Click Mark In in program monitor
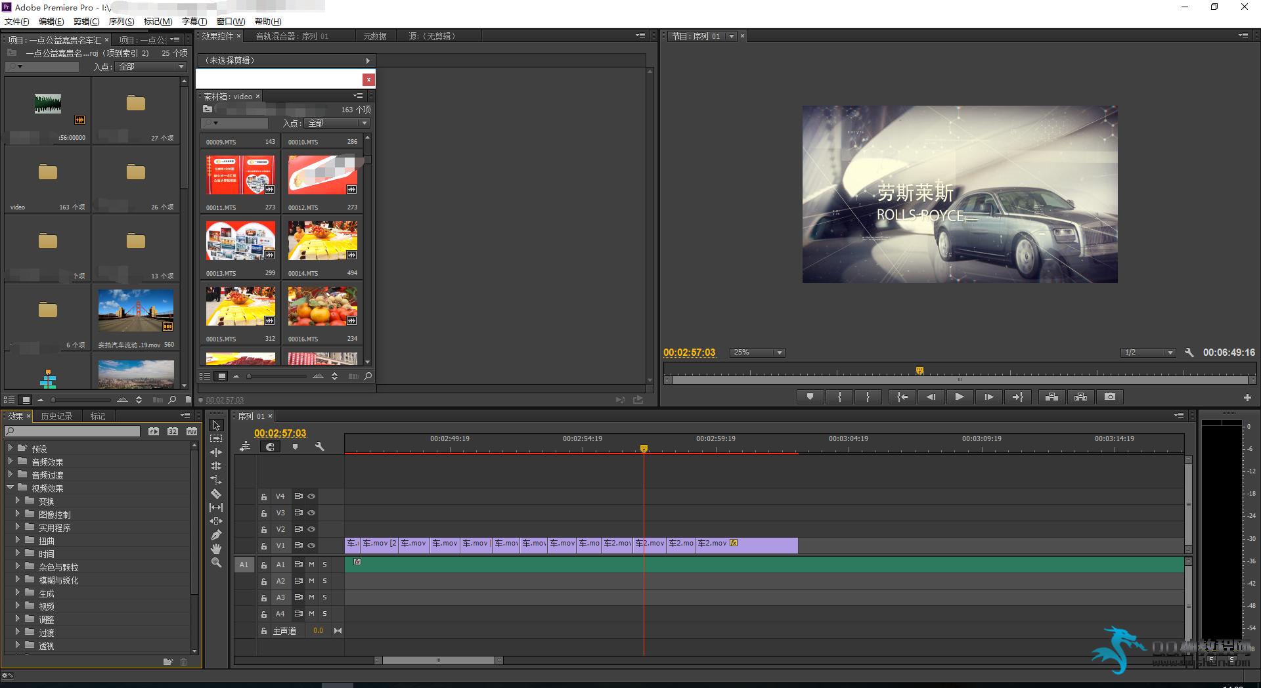1261x688 pixels. point(839,397)
